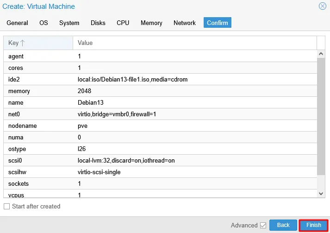Viewport: 330px width, 233px height.
Task: Click the Finish button
Action: pyautogui.click(x=314, y=225)
